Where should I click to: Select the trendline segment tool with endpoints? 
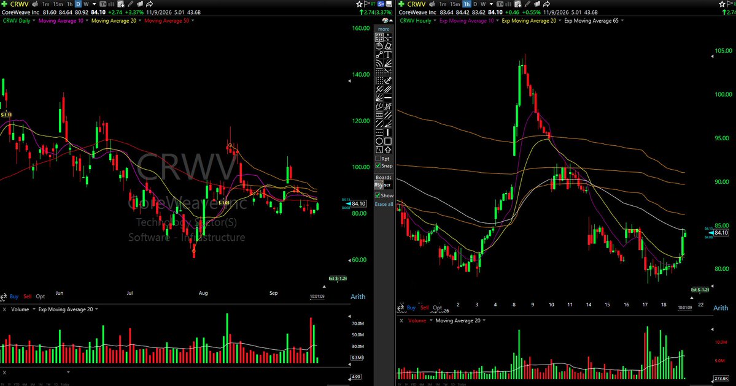coord(379,55)
